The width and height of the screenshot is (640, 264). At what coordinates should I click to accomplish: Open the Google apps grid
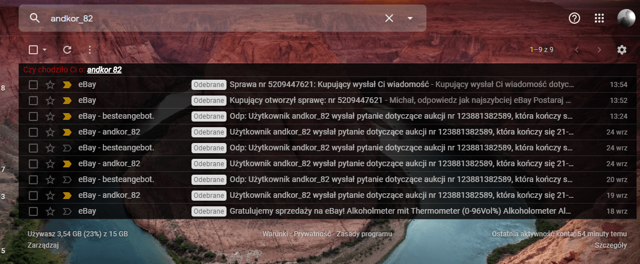pyautogui.click(x=599, y=18)
